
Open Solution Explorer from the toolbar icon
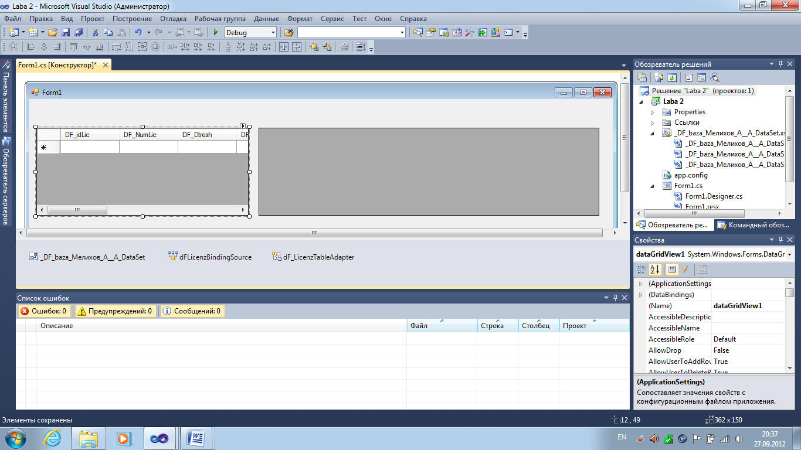click(418, 33)
